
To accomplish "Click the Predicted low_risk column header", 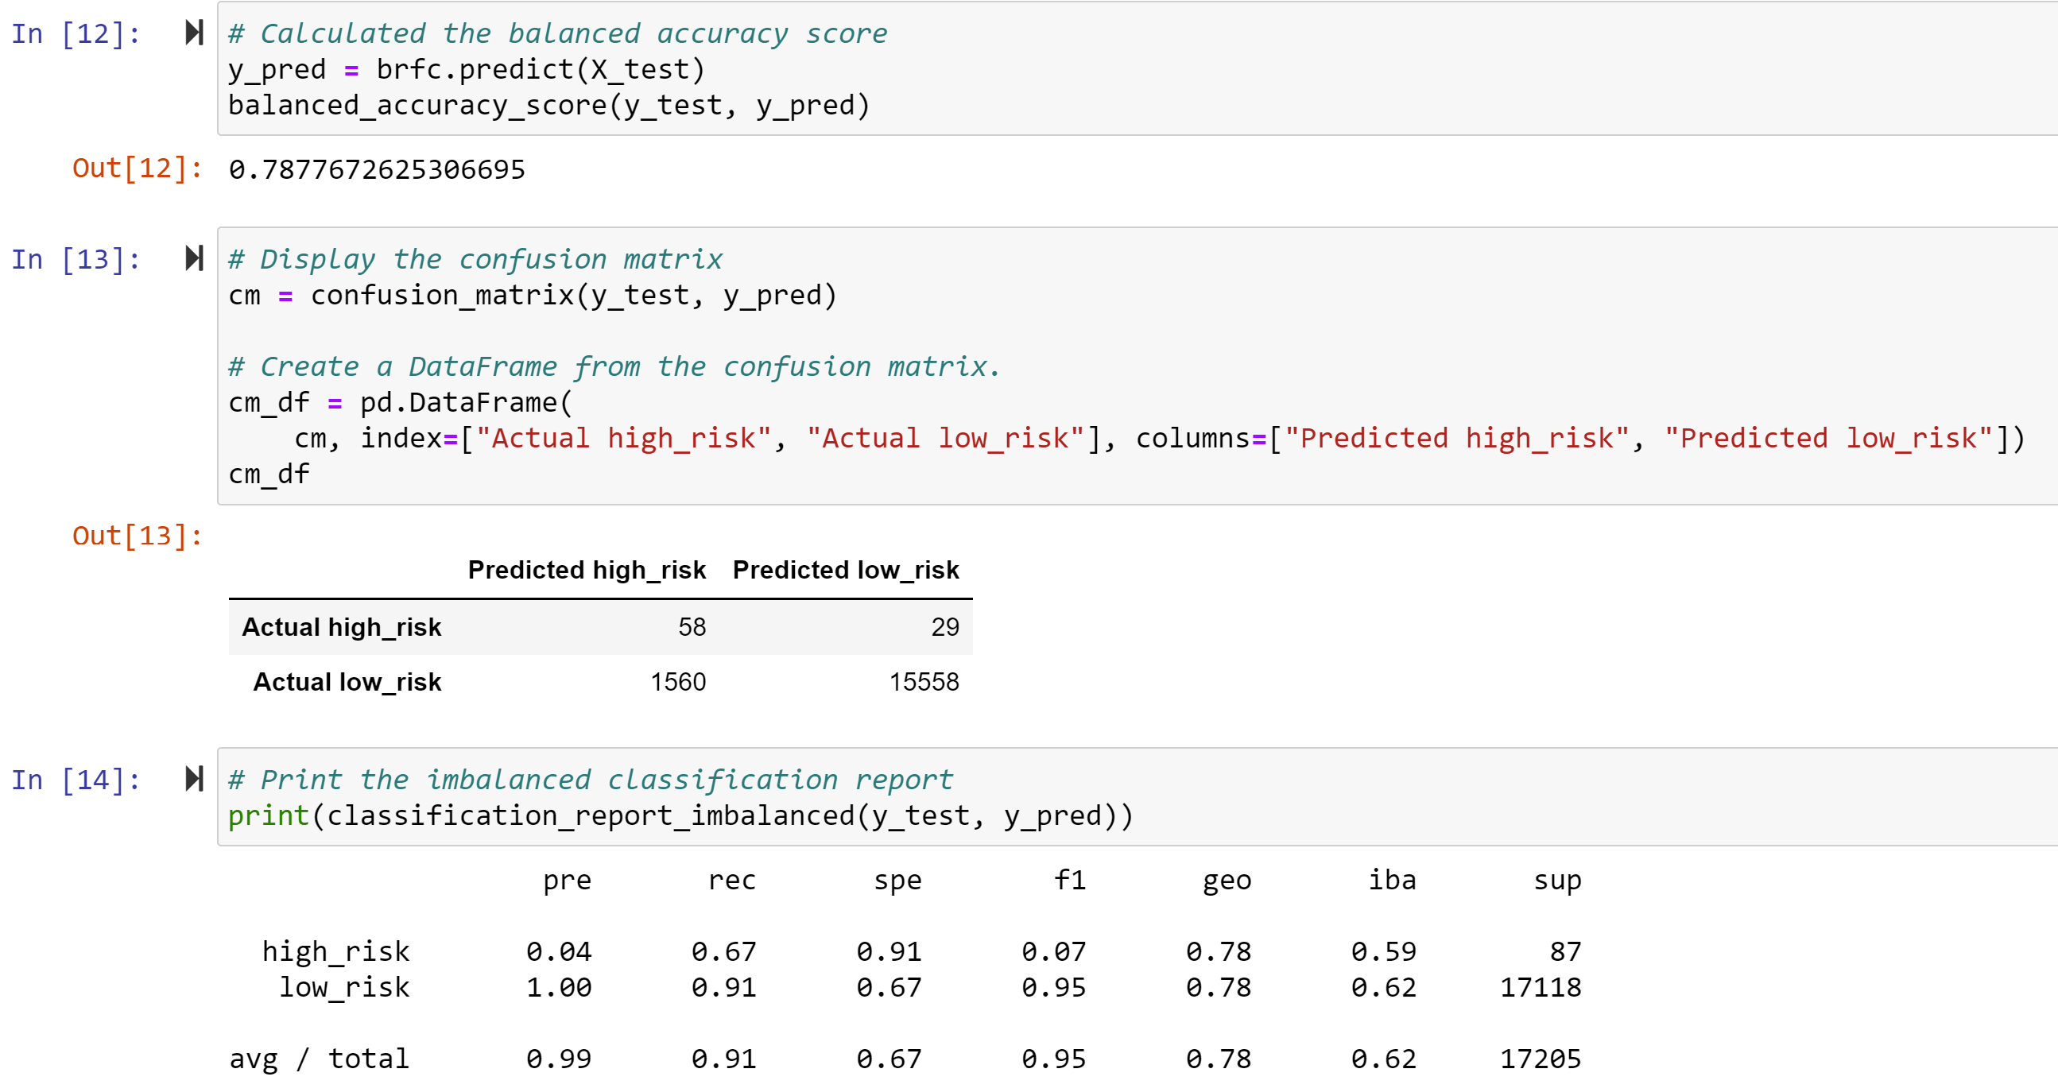I will click(x=845, y=570).
